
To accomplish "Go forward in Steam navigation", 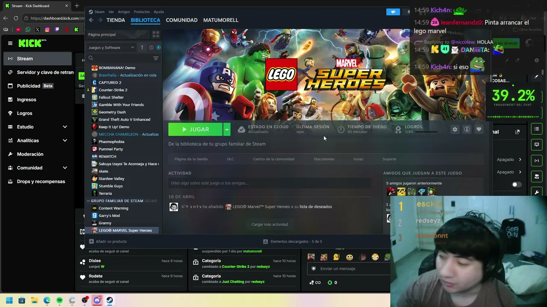I will (x=100, y=20).
